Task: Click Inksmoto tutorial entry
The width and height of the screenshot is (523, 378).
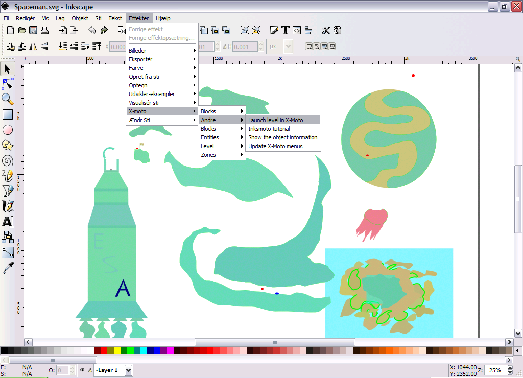Action: tap(269, 129)
